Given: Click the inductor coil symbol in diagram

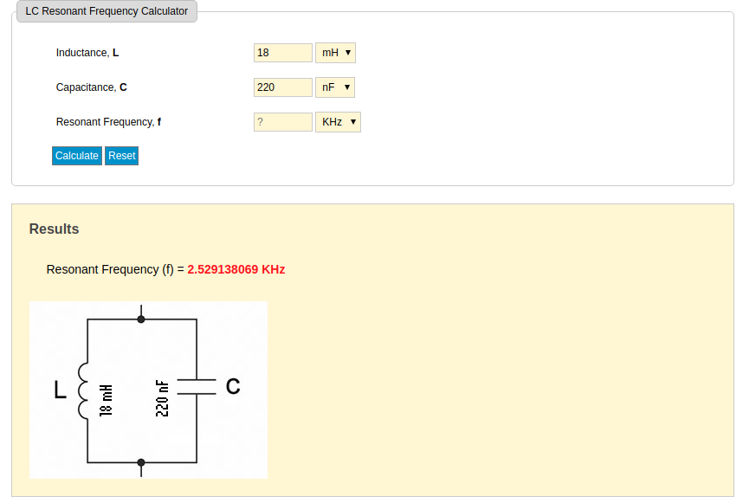Looking at the screenshot, I should pos(83,390).
